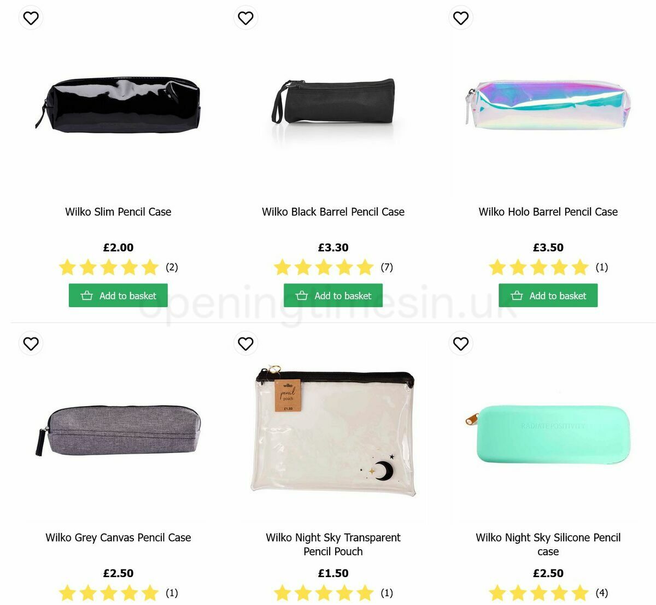656x605 pixels.
Task: Add Wilko Holo Barrel Pencil Case to basket
Action: point(548,295)
